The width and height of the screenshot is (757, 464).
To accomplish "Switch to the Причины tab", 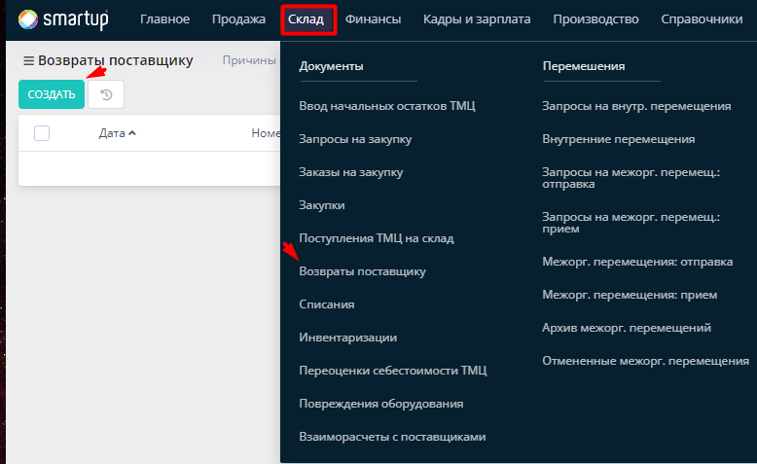I will 249,60.
